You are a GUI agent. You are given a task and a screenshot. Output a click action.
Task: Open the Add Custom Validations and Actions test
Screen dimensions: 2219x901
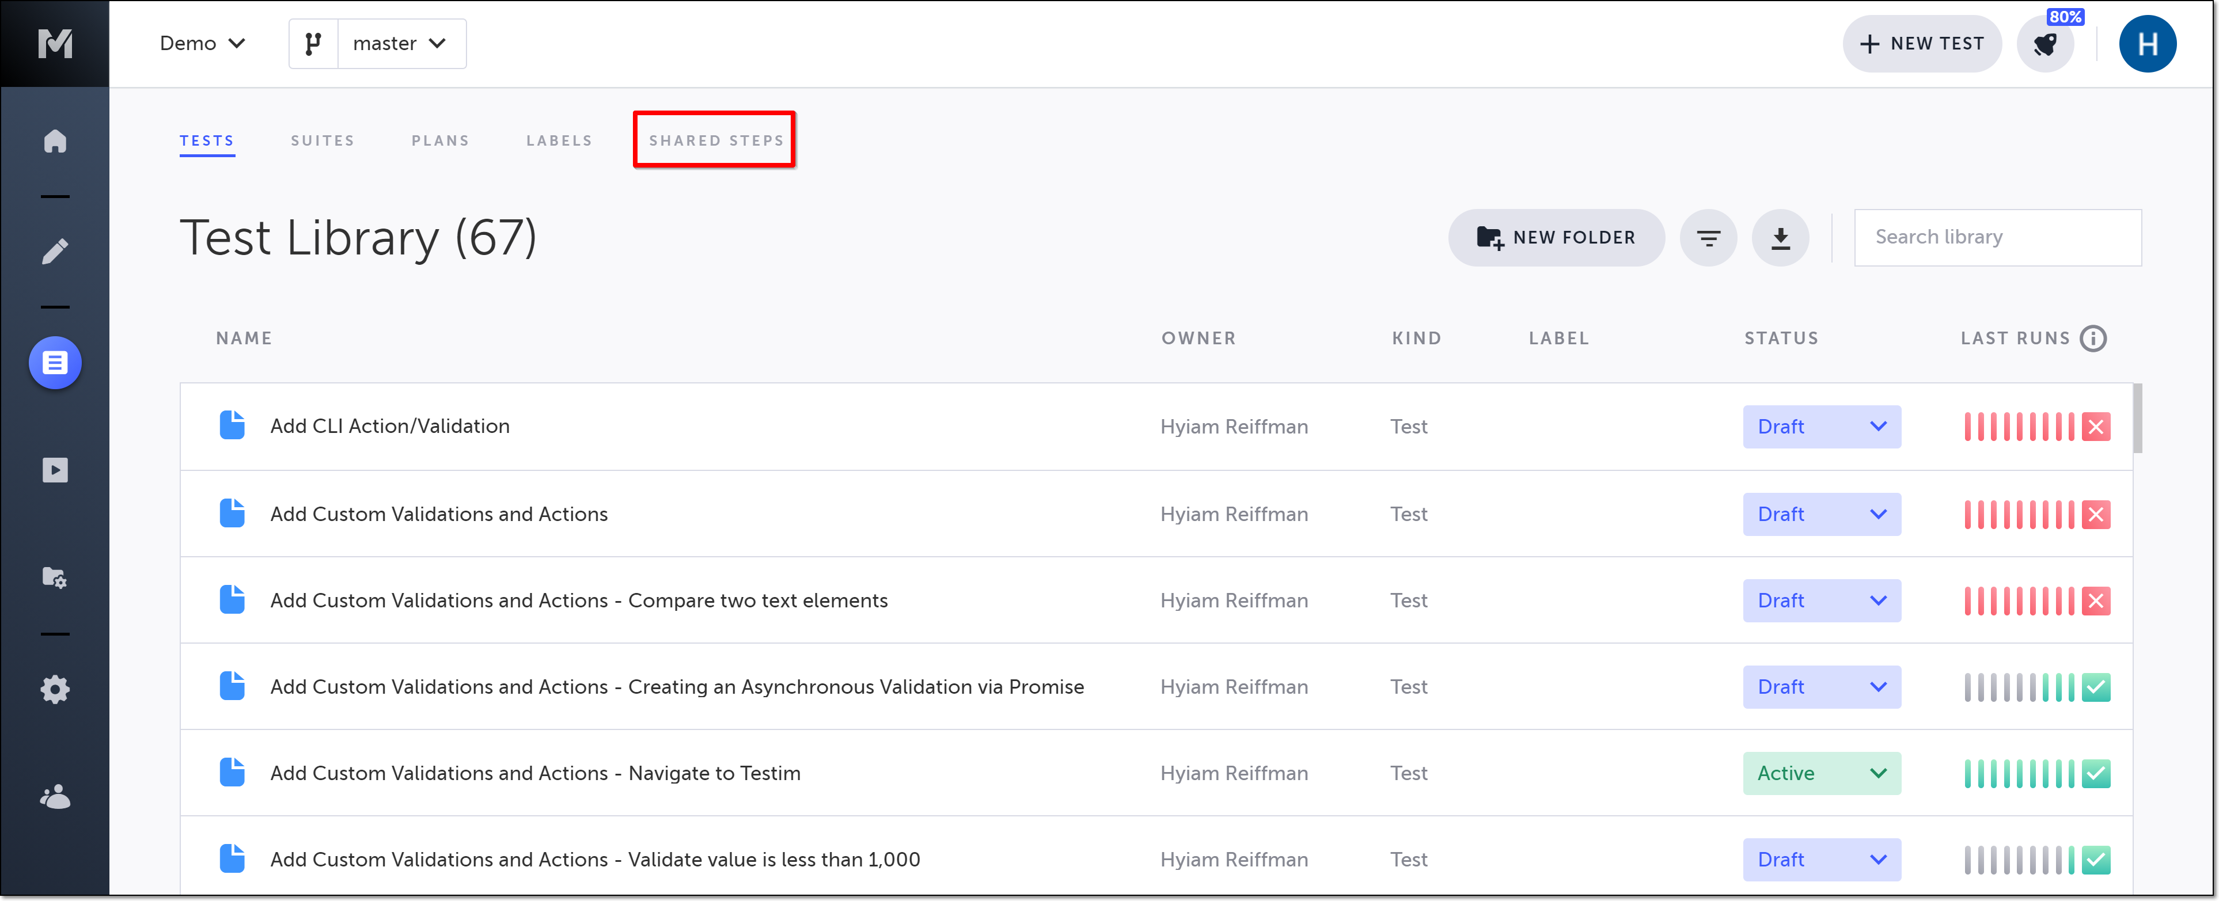438,514
